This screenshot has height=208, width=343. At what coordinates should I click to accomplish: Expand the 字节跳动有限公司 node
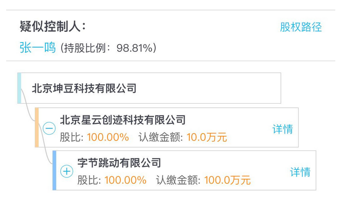click(x=66, y=172)
